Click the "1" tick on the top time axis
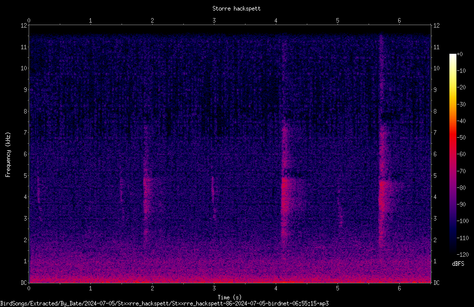The width and height of the screenshot is (474, 307). [x=90, y=21]
